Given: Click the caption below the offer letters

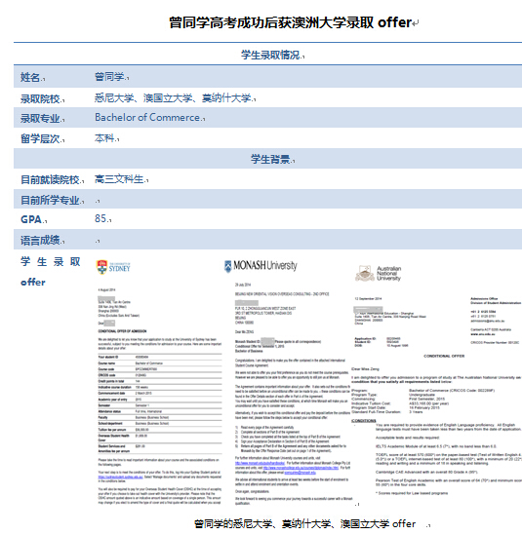Looking at the screenshot, I should pos(304,523).
